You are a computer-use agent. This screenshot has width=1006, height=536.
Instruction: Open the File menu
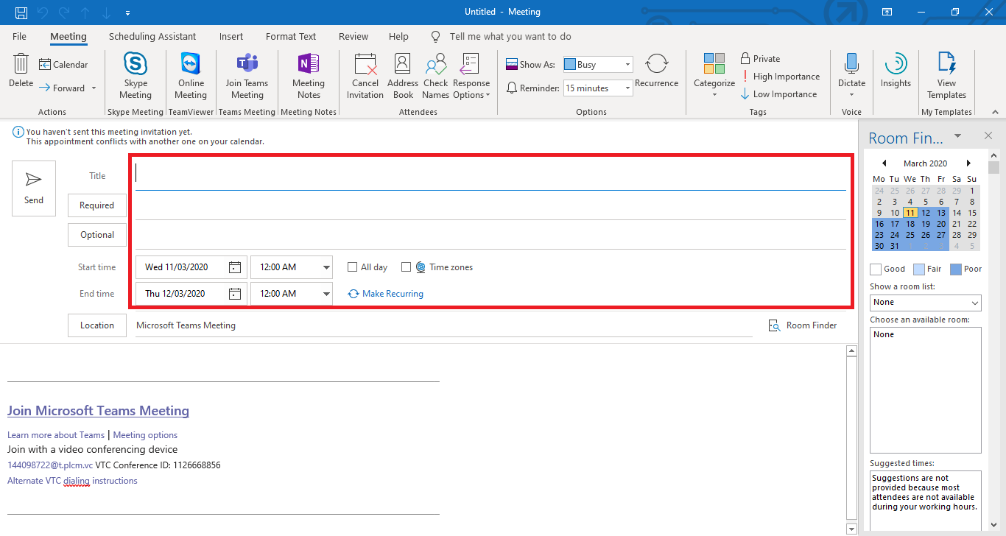[x=20, y=37]
